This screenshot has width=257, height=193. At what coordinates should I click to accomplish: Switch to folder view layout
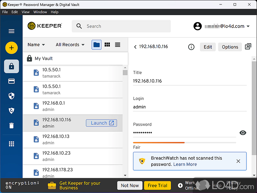(x=97, y=45)
